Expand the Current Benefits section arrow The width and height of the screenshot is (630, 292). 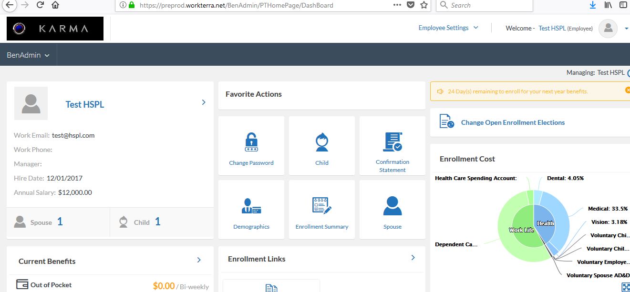(x=199, y=260)
